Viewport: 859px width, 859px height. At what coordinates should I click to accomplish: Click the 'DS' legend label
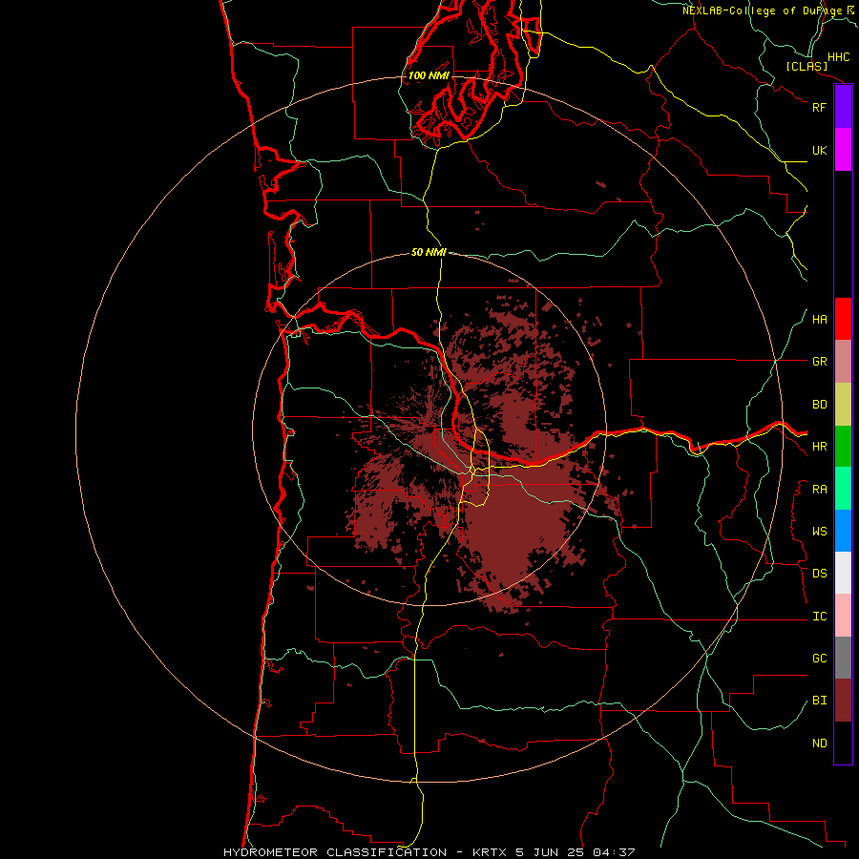tap(819, 574)
